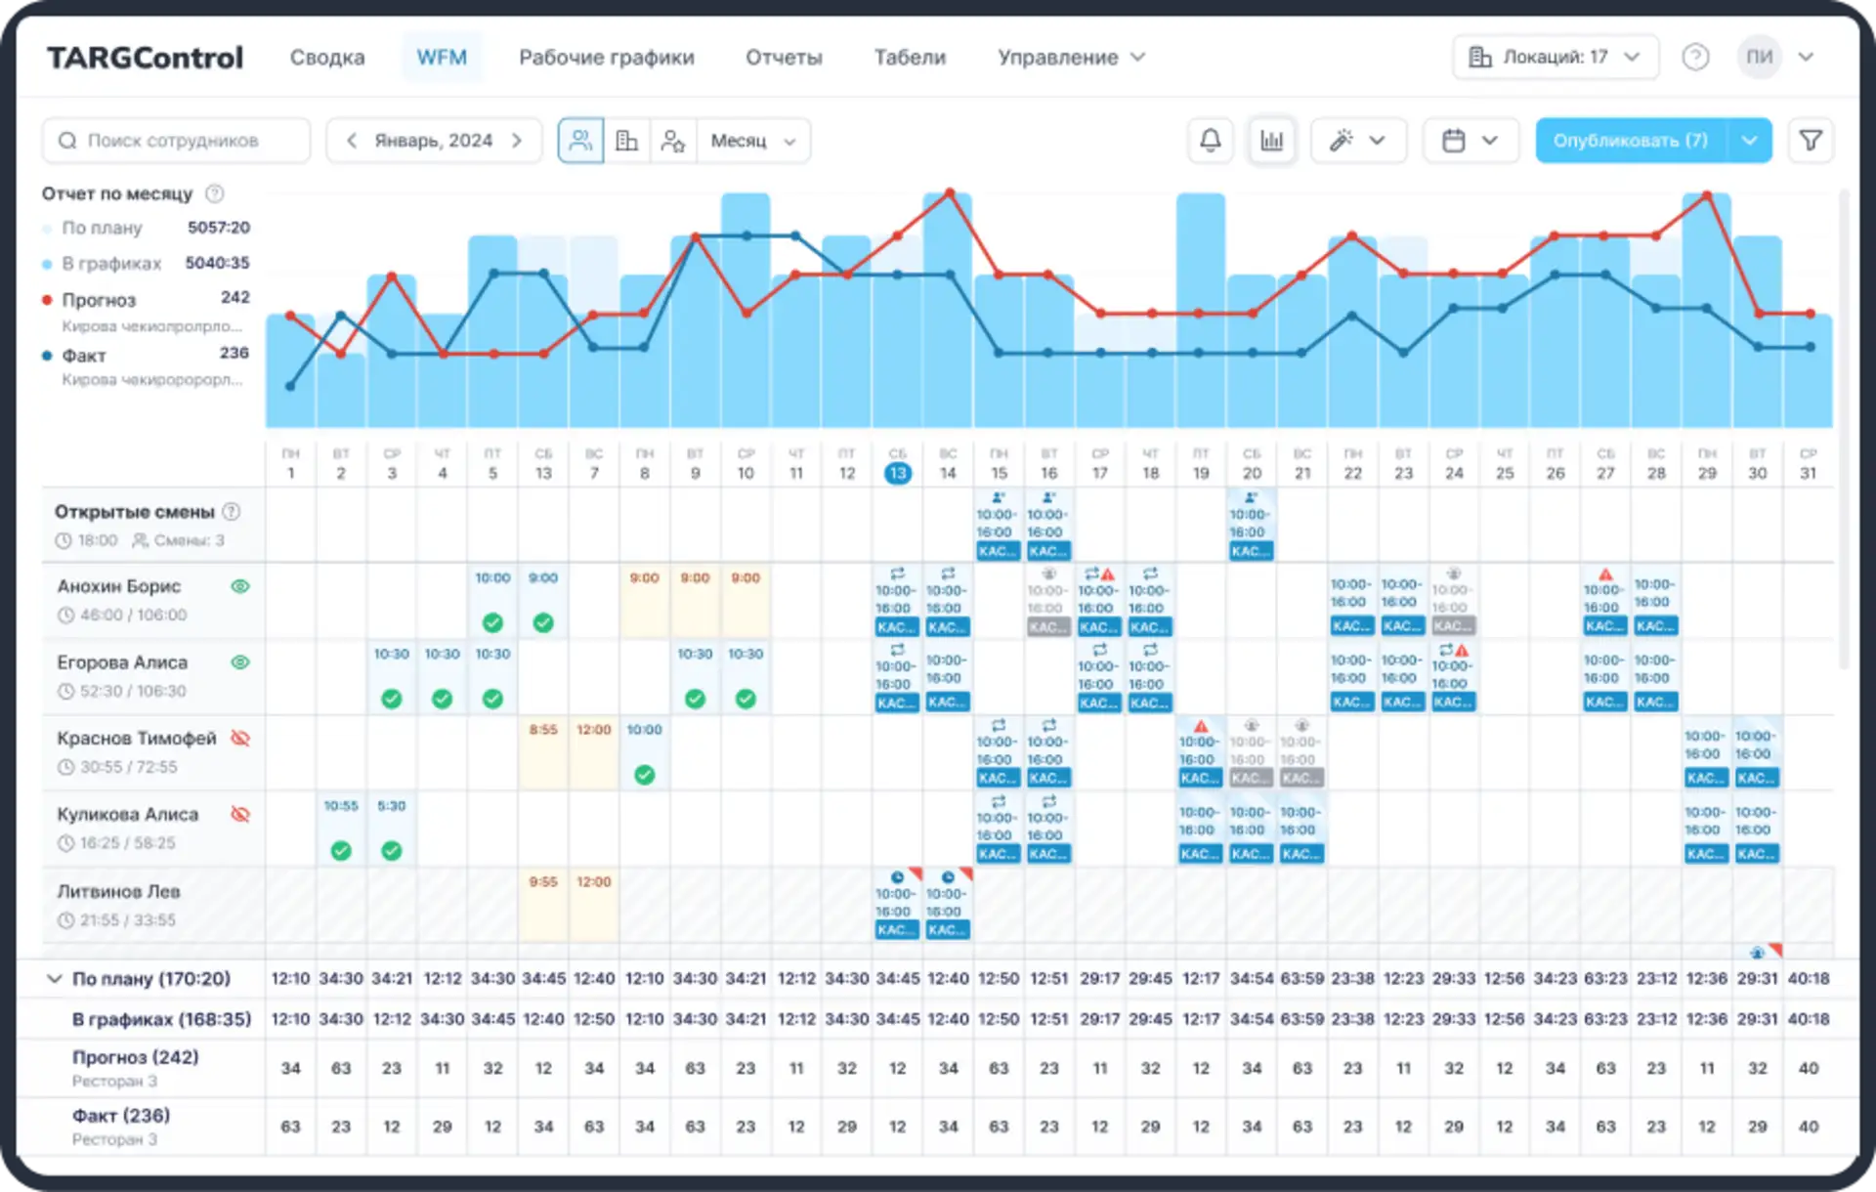Collapse the По плану (170:20) row
Screen dimensions: 1876x1192
click(55, 978)
